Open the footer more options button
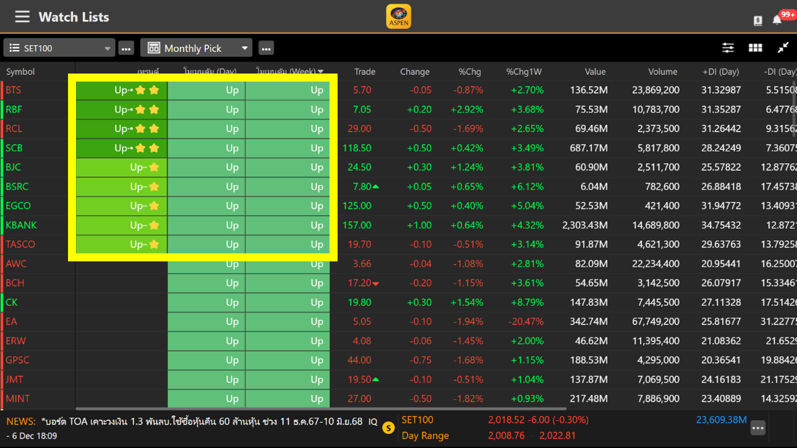Image resolution: width=797 pixels, height=448 pixels. pos(758,428)
